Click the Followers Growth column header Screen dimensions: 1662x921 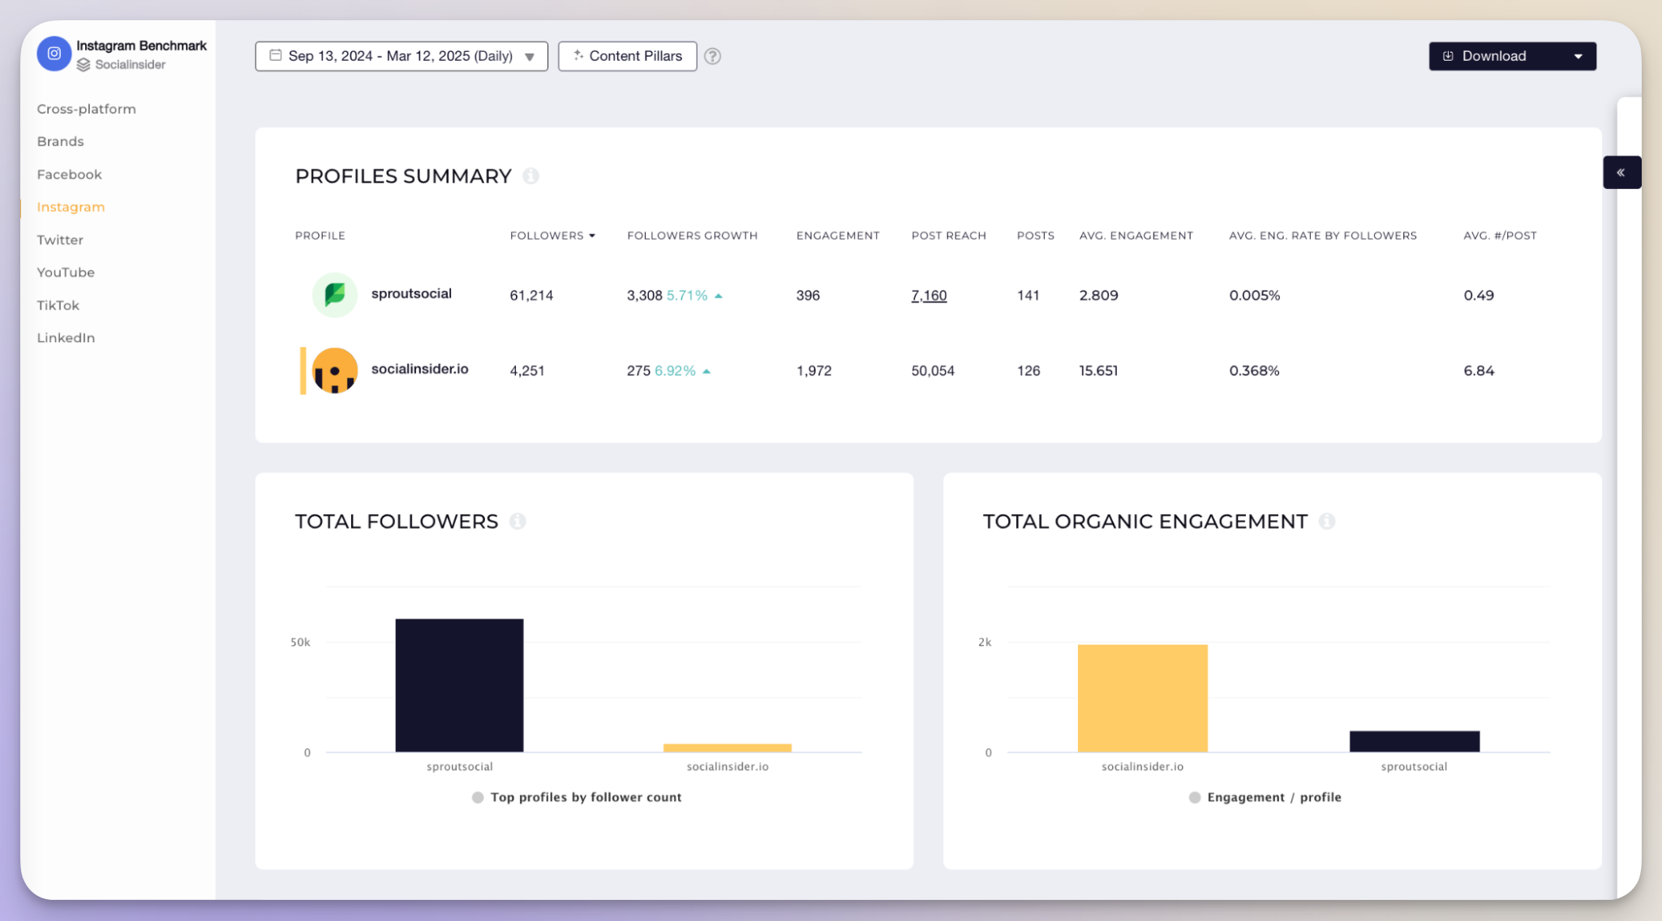692,235
